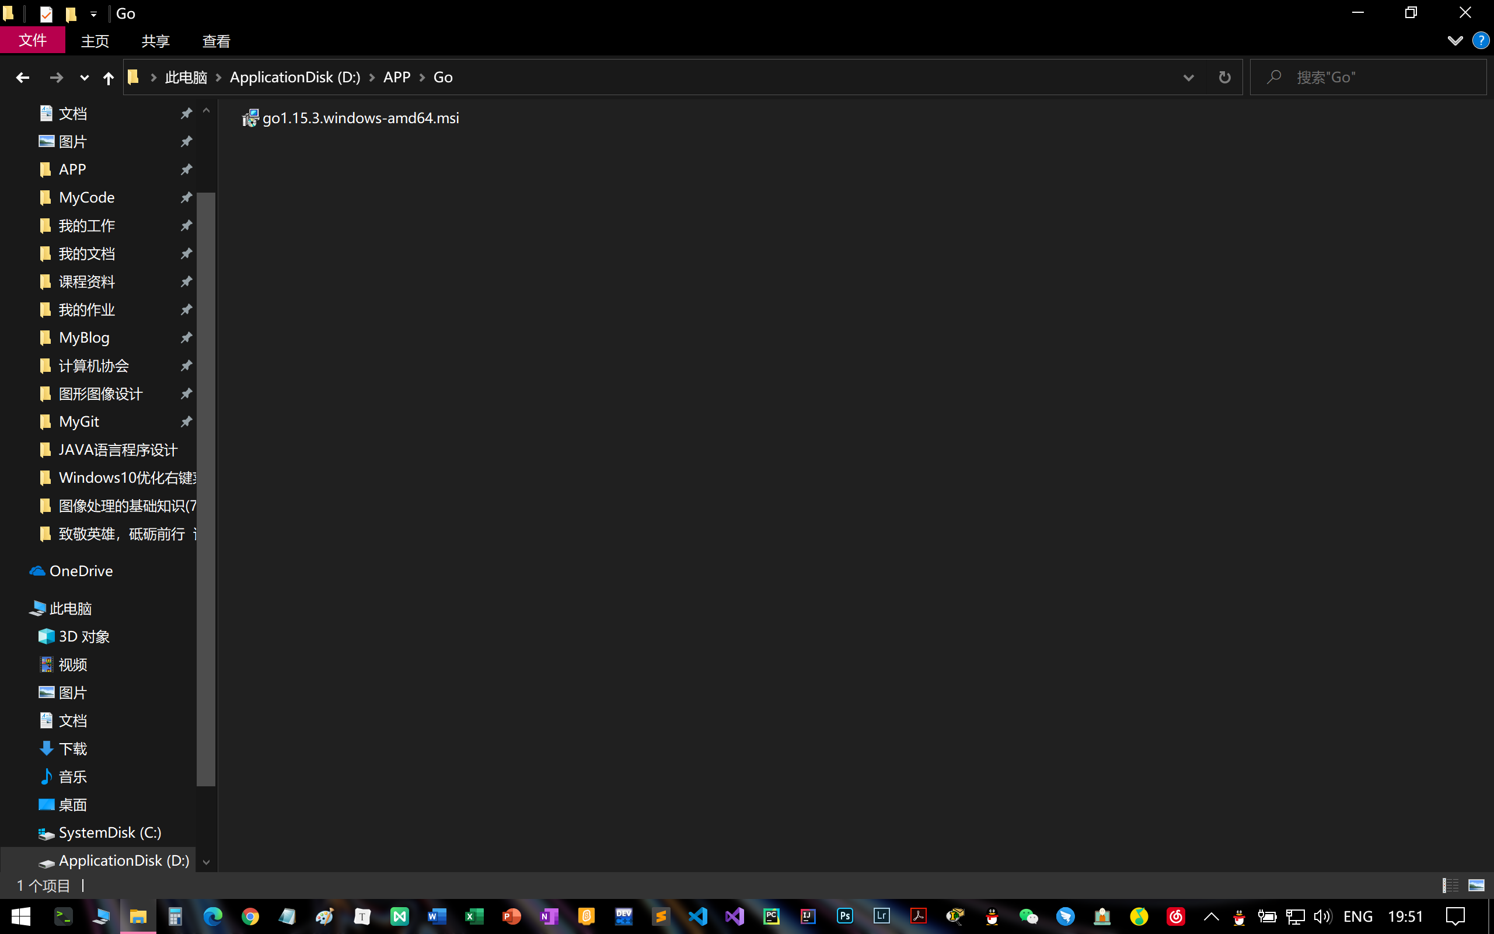The height and width of the screenshot is (934, 1494).
Task: Open address bar history dropdown
Action: [1188, 77]
